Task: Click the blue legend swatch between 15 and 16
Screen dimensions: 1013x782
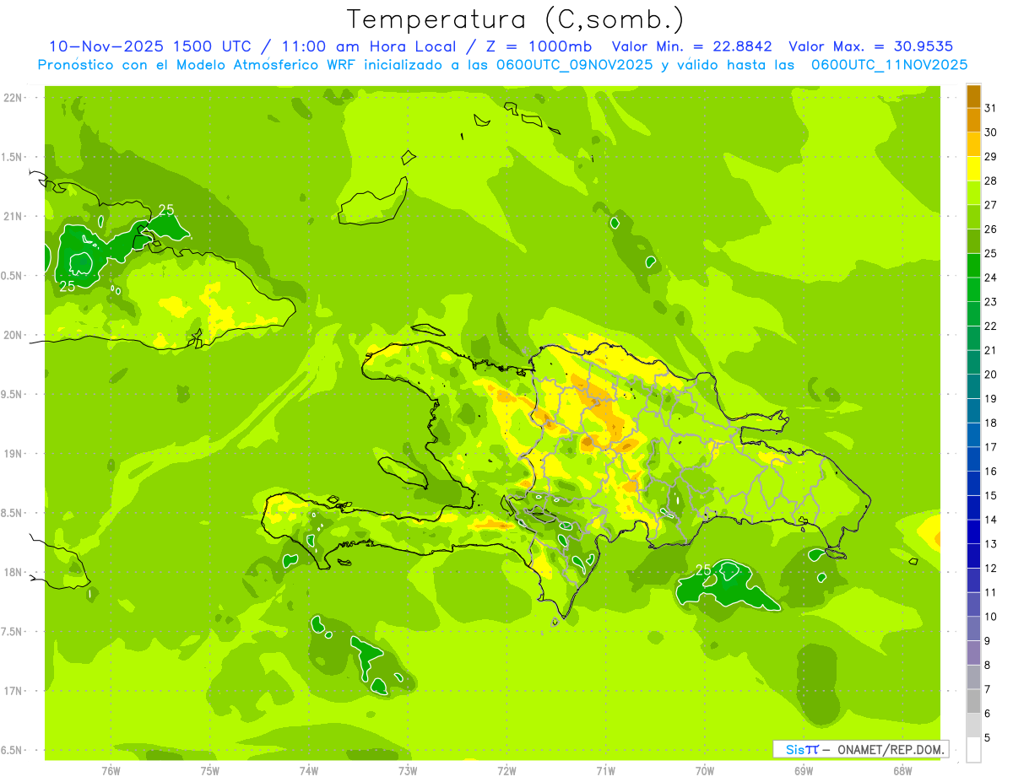Action: tap(973, 483)
